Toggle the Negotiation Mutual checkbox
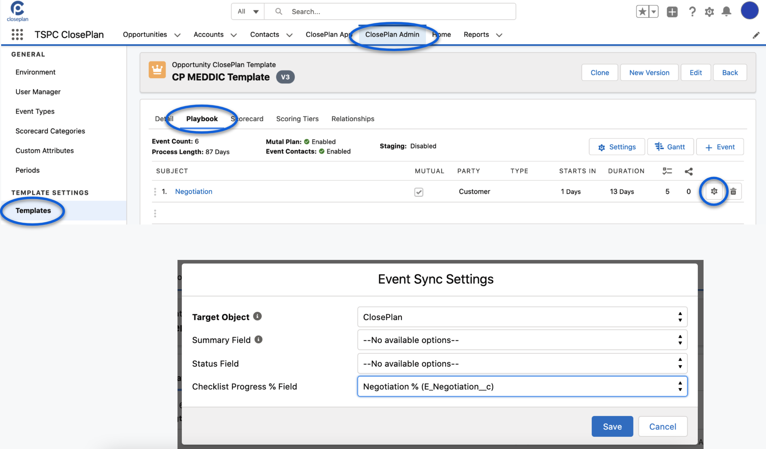766x449 pixels. [419, 192]
